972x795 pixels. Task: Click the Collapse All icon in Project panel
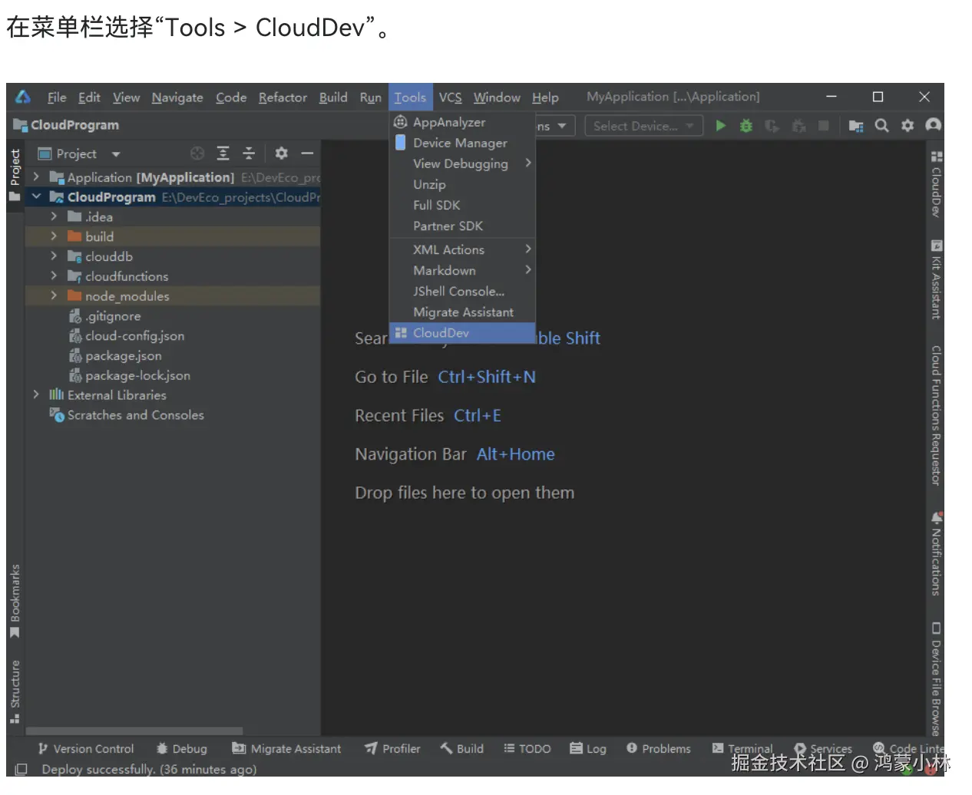(249, 153)
